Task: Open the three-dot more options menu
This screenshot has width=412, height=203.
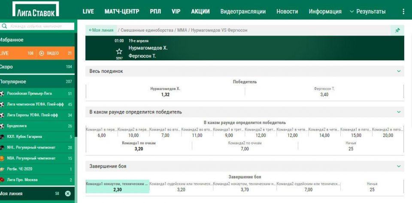Action: pos(403,12)
